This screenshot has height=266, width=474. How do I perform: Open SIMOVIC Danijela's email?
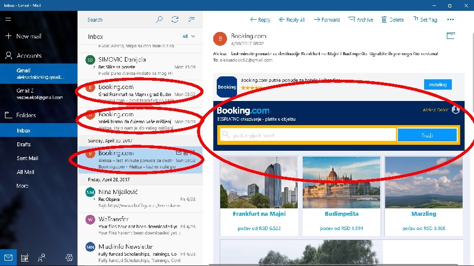click(x=141, y=66)
